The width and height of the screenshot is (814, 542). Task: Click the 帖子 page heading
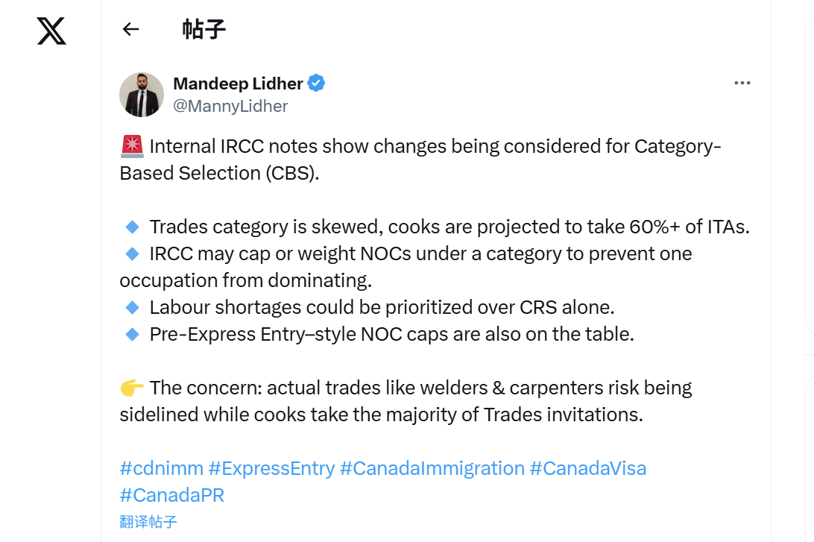point(203,29)
